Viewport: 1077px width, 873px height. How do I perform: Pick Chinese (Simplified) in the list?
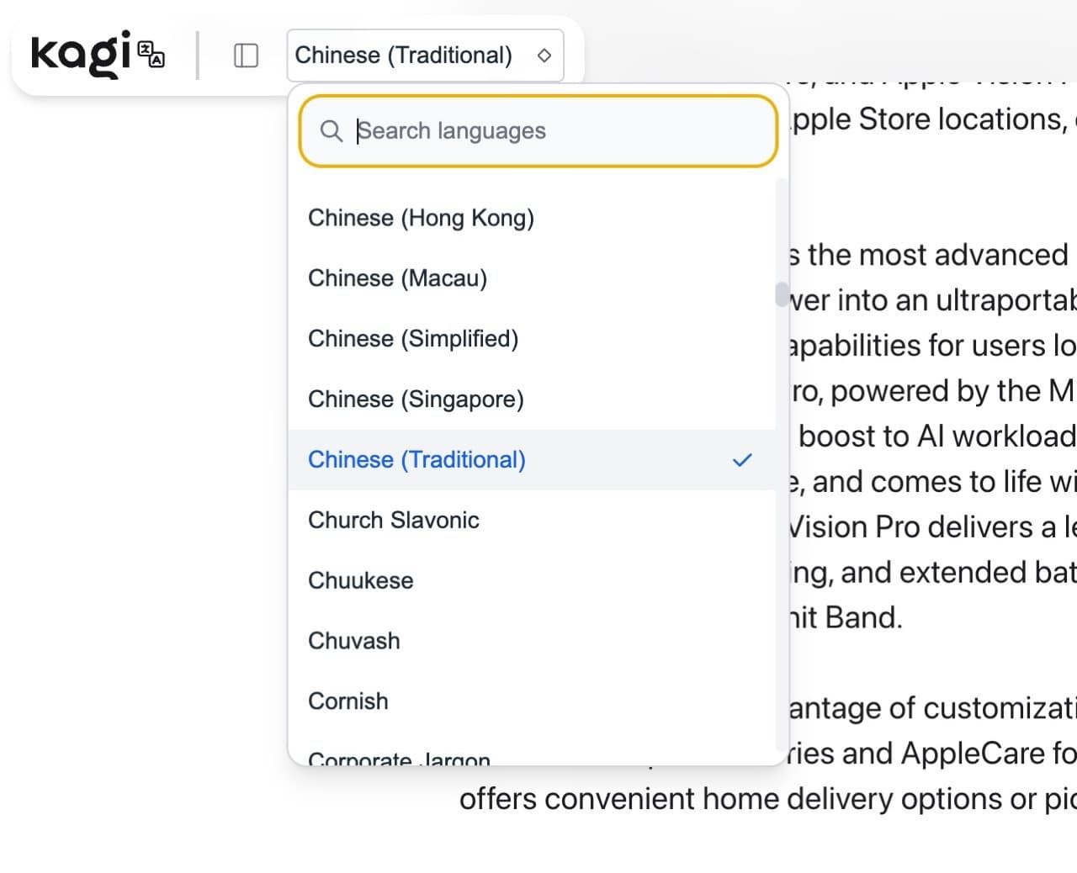pyautogui.click(x=412, y=339)
